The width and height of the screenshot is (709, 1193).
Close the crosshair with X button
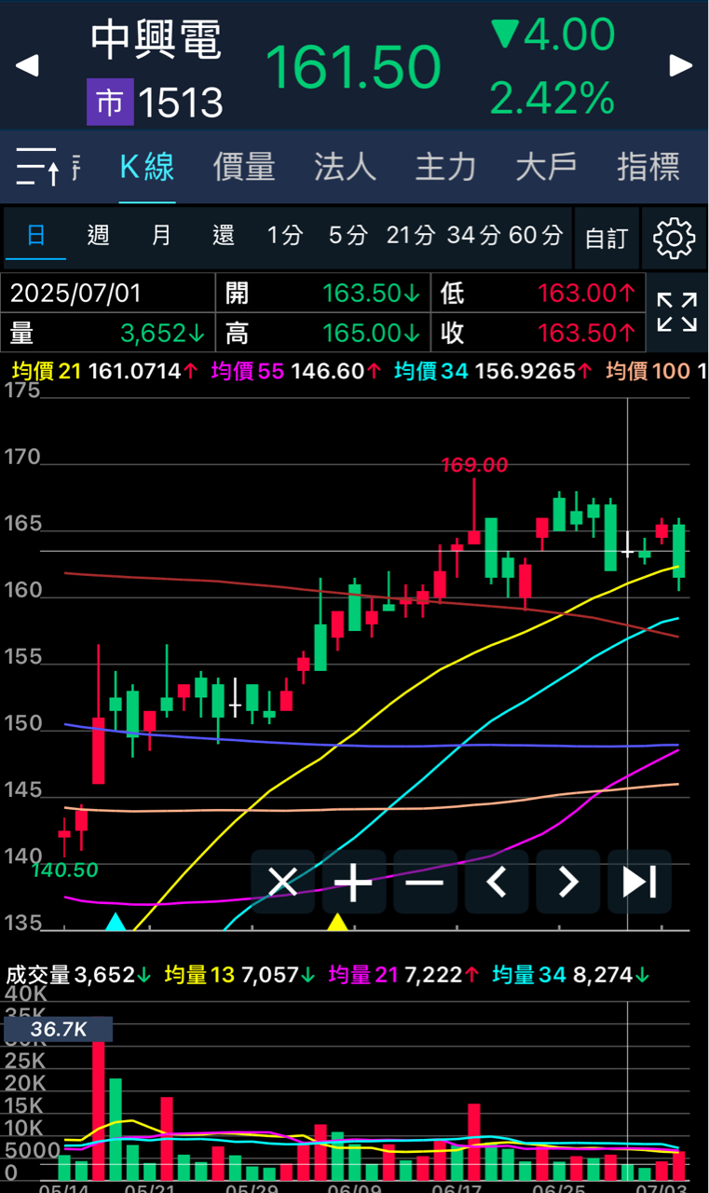[282, 882]
